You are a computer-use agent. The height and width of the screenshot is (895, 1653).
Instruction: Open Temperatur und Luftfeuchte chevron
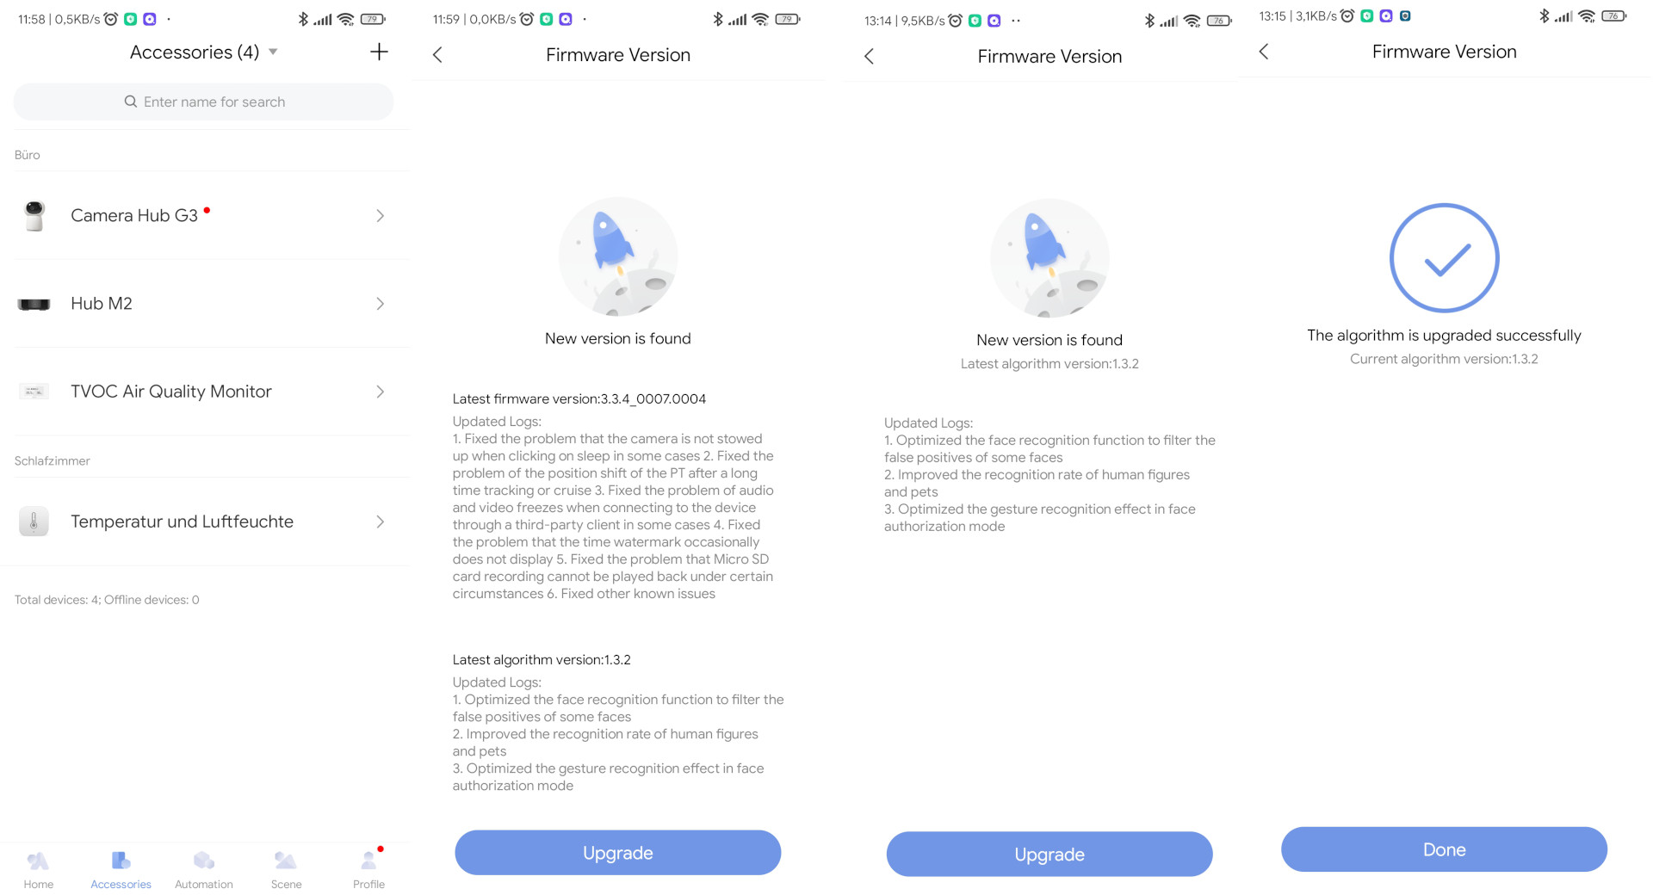(380, 522)
